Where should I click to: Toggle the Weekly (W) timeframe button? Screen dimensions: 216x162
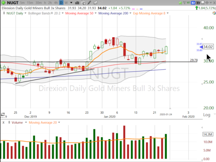click(x=66, y=3)
